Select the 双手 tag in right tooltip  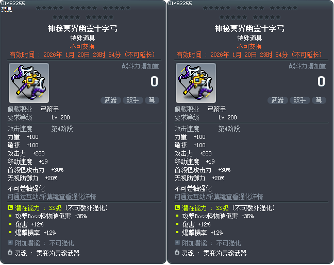[x=299, y=100]
